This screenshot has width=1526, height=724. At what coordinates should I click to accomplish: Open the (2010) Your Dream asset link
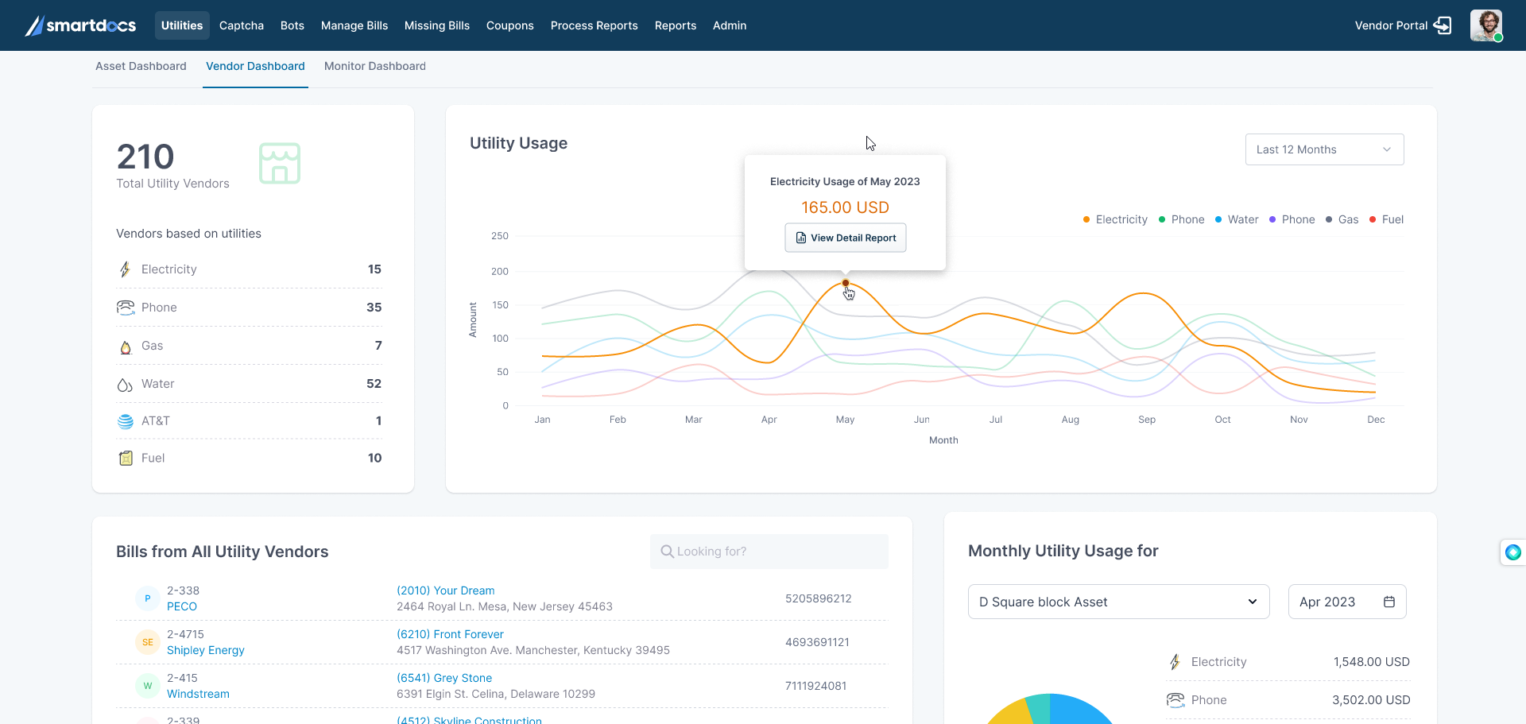coord(446,590)
